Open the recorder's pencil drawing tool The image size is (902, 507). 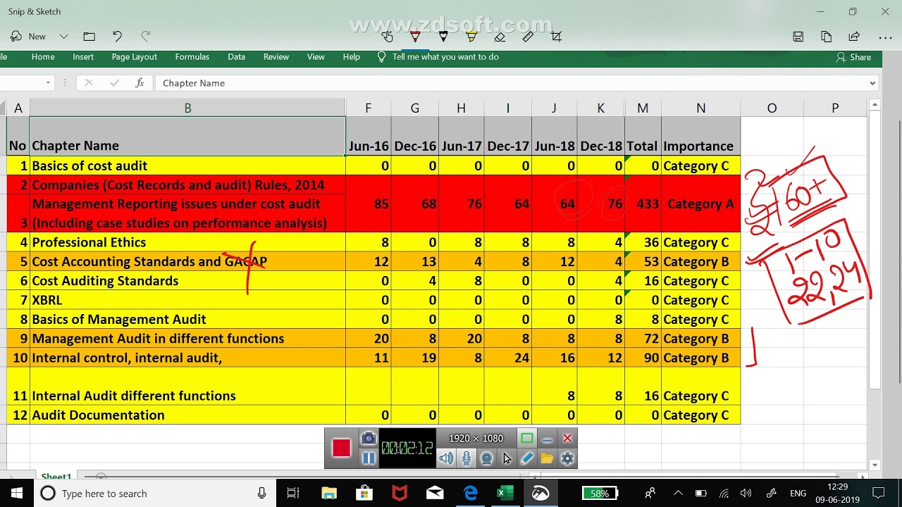pyautogui.click(x=526, y=459)
